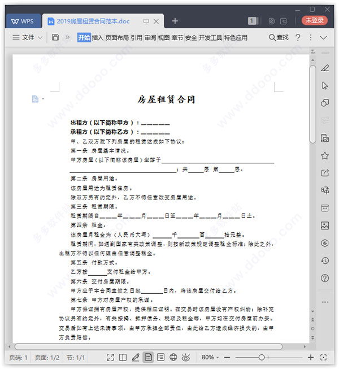
Task: Open the 文件 menu
Action: [x=23, y=37]
